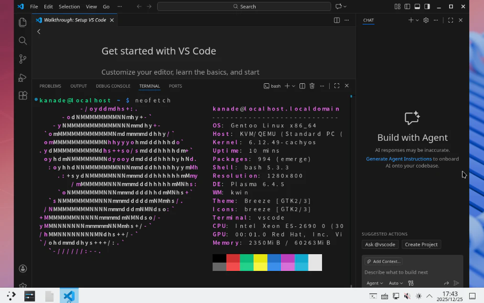Focus the Describe what to build input
484x303 pixels.
[412, 272]
